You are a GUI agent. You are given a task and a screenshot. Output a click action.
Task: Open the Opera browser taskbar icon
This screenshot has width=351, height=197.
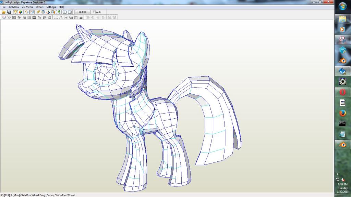click(342, 92)
